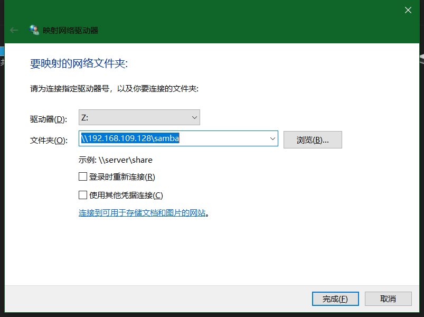424x317 pixels.
Task: Click the 浏览(B) button
Action: tap(313, 139)
